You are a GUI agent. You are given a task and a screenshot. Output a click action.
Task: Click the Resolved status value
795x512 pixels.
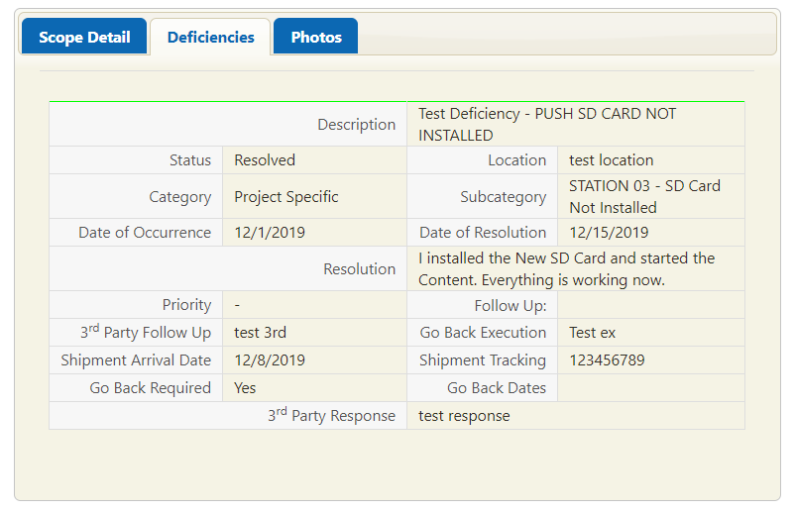(264, 160)
